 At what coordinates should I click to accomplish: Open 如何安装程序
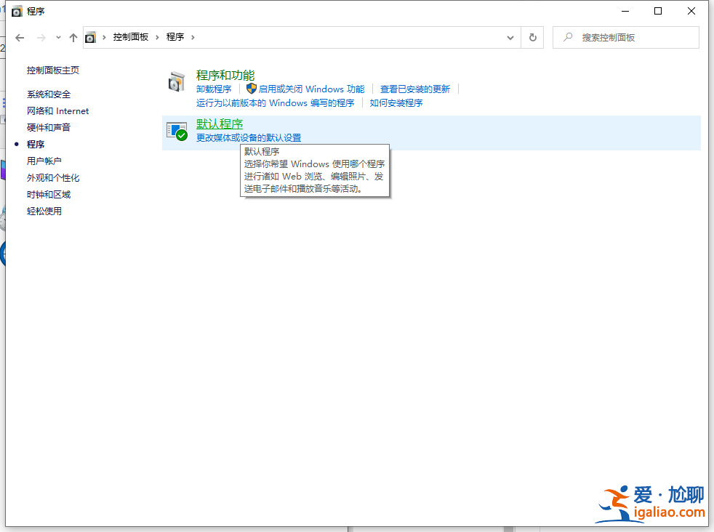[x=396, y=102]
